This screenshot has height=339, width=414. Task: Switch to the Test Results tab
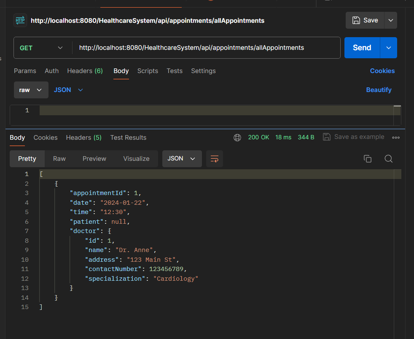128,138
